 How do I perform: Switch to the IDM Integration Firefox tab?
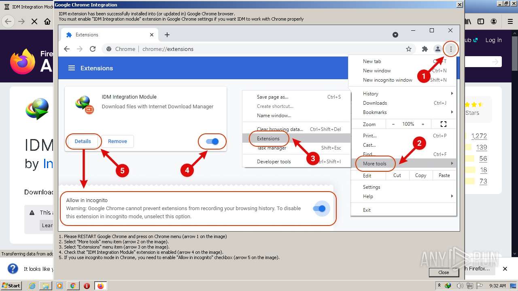[28, 7]
